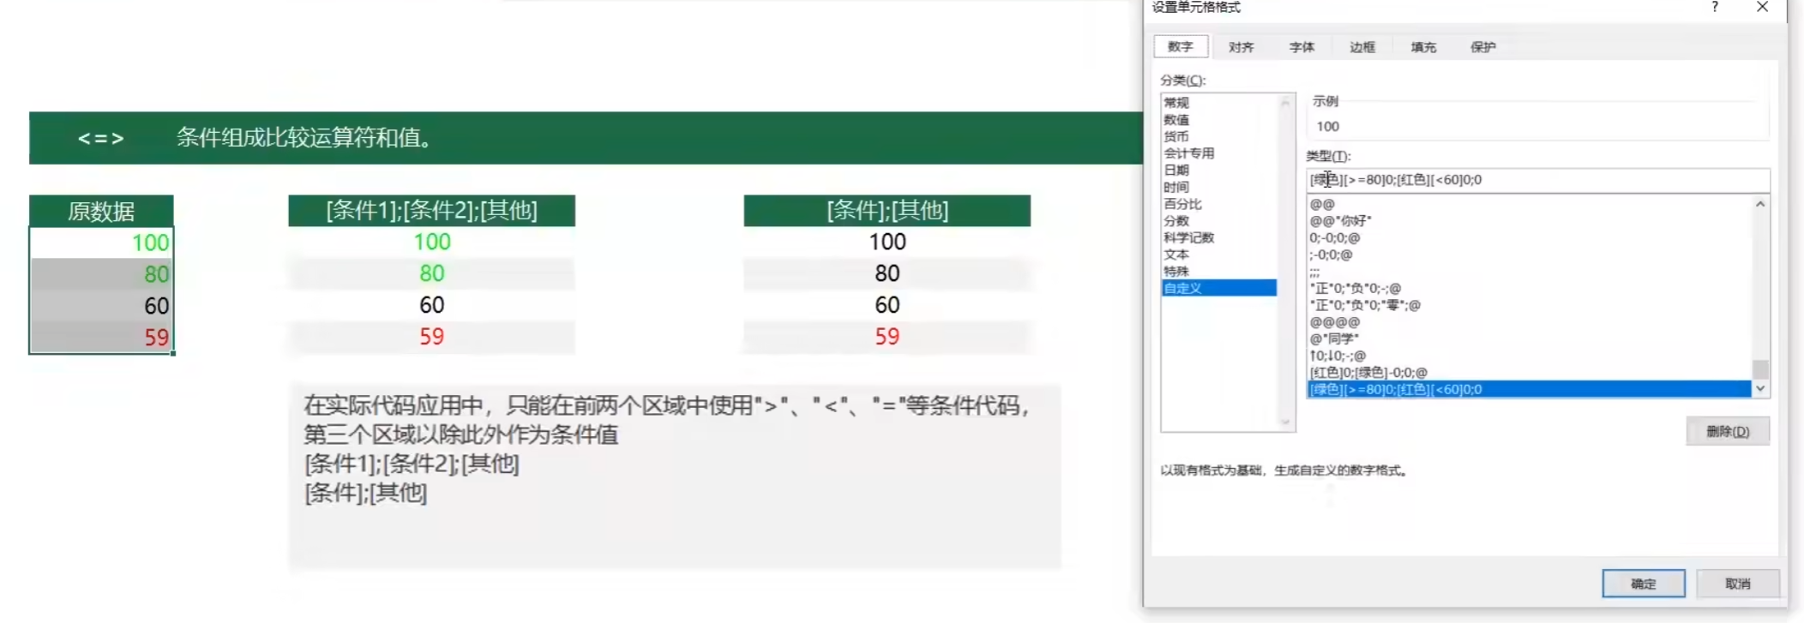Viewport: 1804px width, 623px height.
Task: Open the 字体 tab
Action: pos(1301,47)
